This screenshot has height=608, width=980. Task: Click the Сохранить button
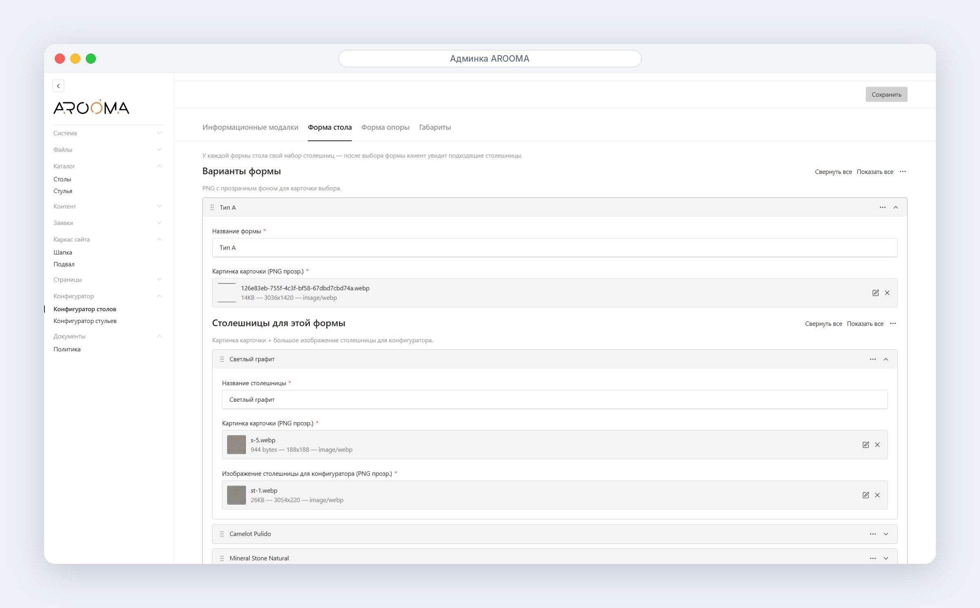point(886,94)
